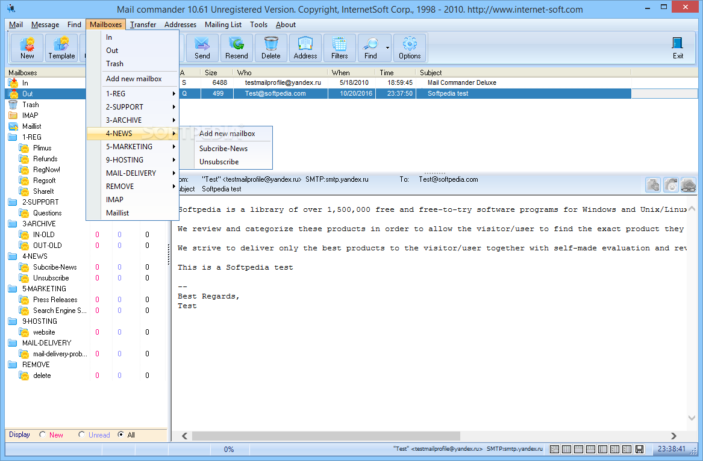Click the Maillist folder icon in mailbox tree

[x=13, y=126]
